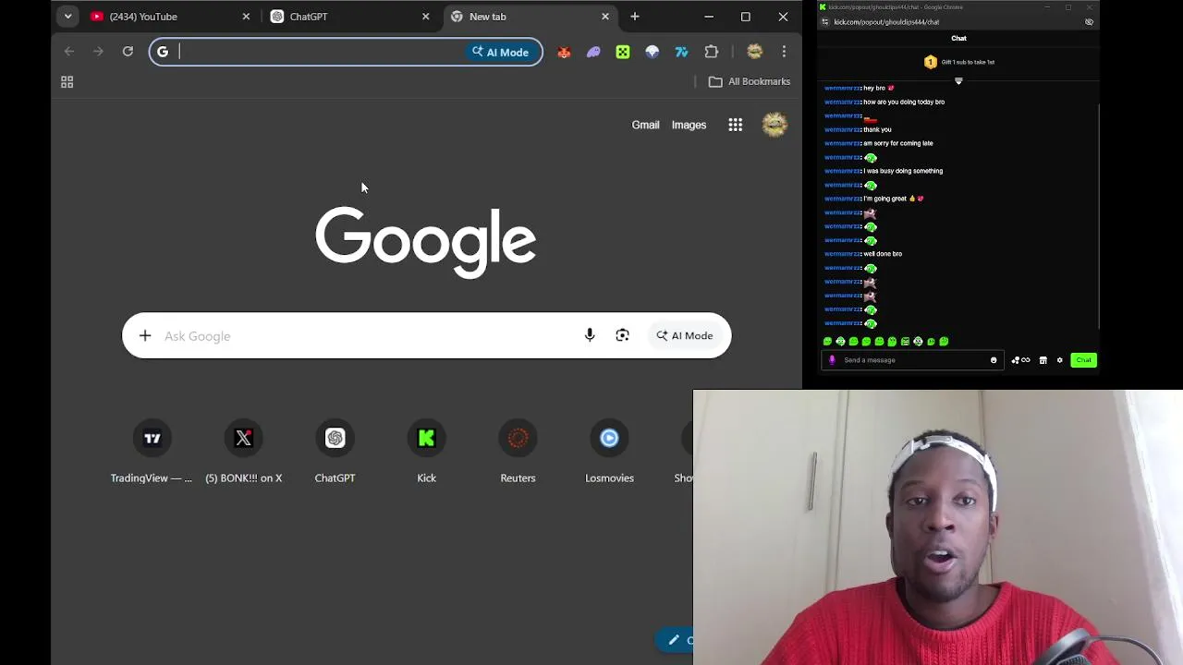Image resolution: width=1183 pixels, height=665 pixels.
Task: Close the ChatGPT tab
Action: (x=426, y=17)
